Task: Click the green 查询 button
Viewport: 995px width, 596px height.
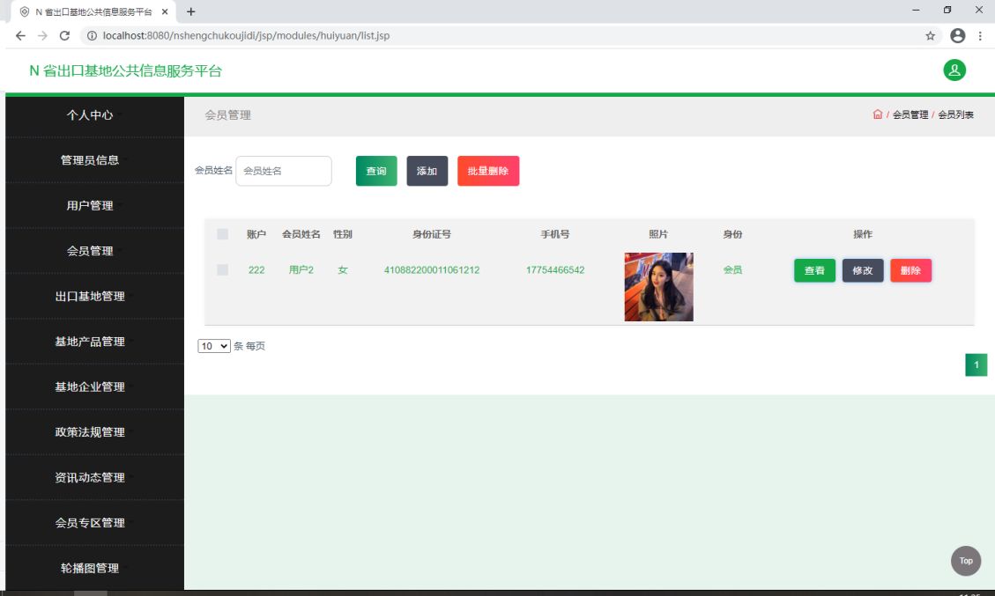Action: (x=376, y=171)
